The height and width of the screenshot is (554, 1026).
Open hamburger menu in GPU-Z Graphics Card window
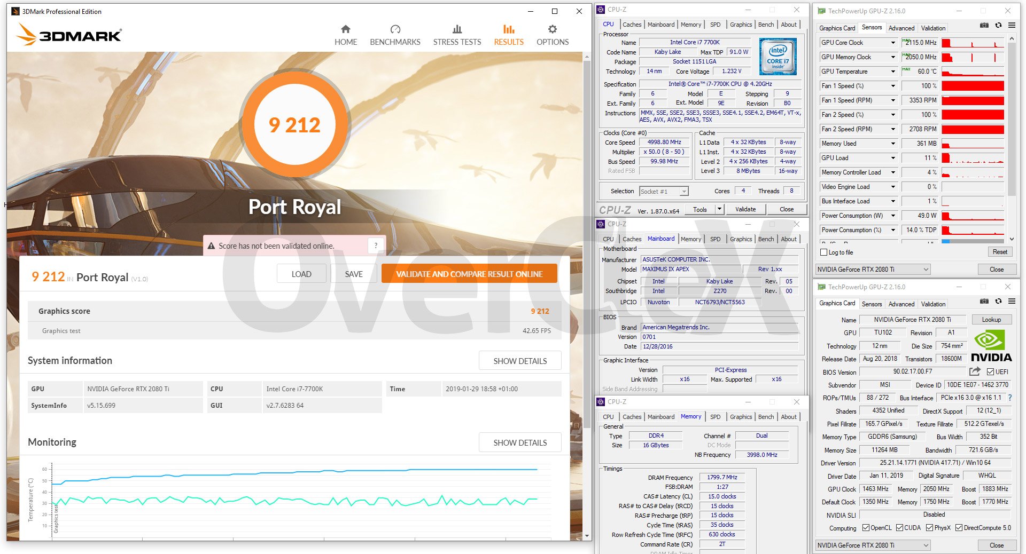click(1012, 302)
